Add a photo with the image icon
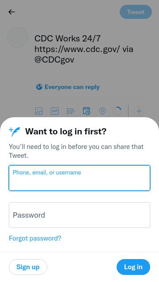This screenshot has height=282, width=159. point(39,111)
